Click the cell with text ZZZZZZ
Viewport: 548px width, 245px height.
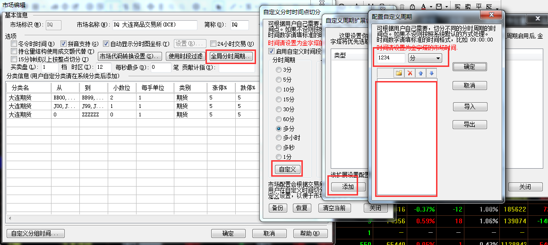pos(94,114)
